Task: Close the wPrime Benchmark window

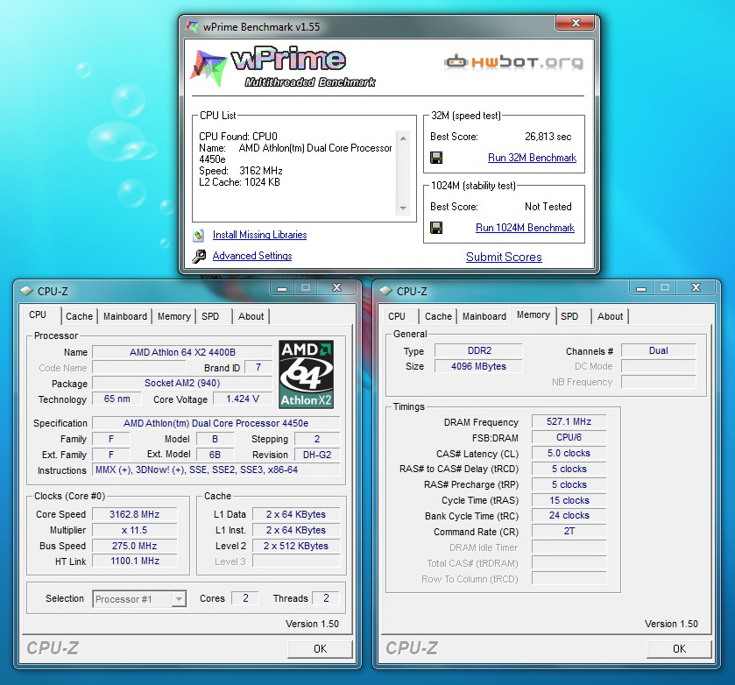Action: click(576, 23)
